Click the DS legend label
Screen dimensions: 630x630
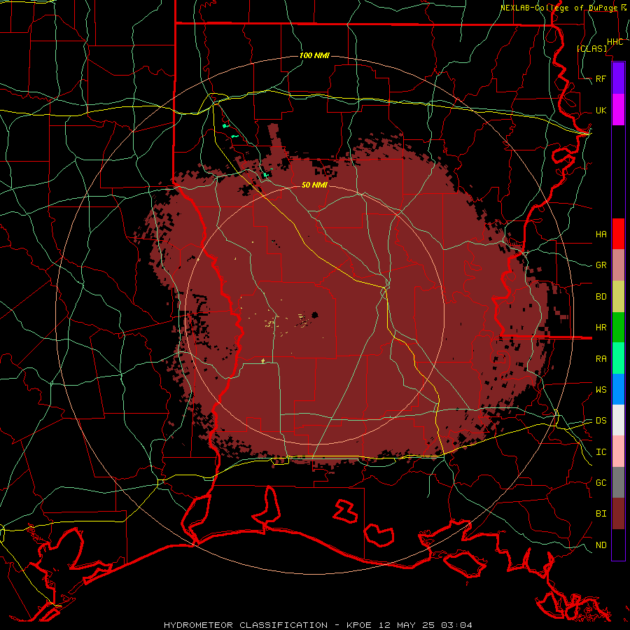(x=601, y=421)
